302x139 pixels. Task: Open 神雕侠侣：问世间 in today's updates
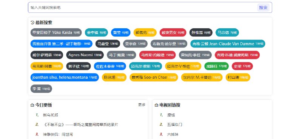click(x=58, y=134)
